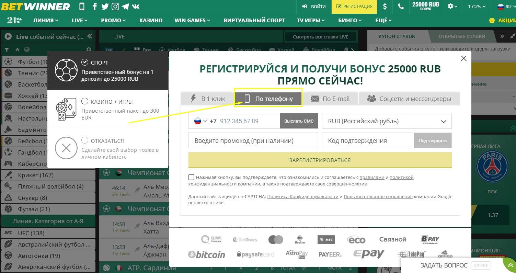Select UFC (138) in sidebar
The height and width of the screenshot is (273, 516).
click(x=48, y=233)
